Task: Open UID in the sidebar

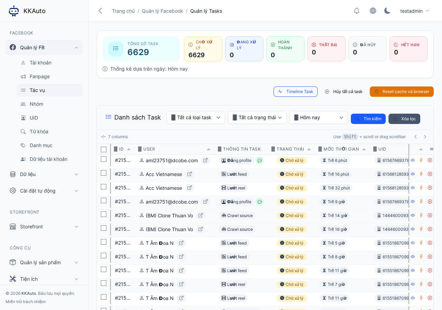Action: [x=49, y=118]
